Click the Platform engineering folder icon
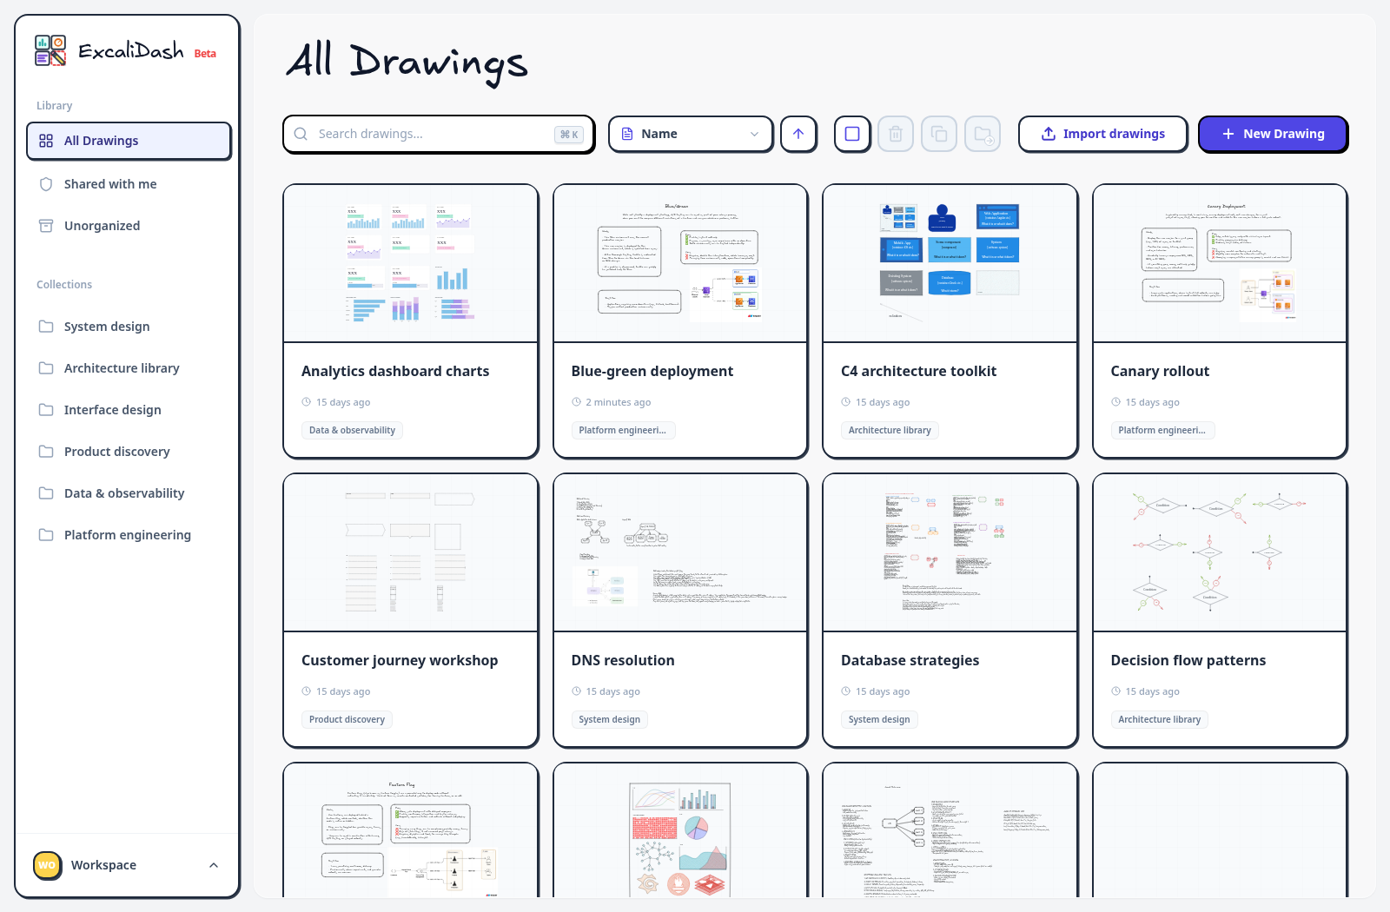The image size is (1390, 912). click(46, 535)
